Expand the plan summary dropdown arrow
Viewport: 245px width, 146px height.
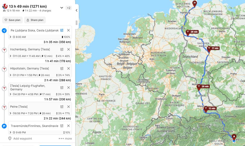click(61, 8)
